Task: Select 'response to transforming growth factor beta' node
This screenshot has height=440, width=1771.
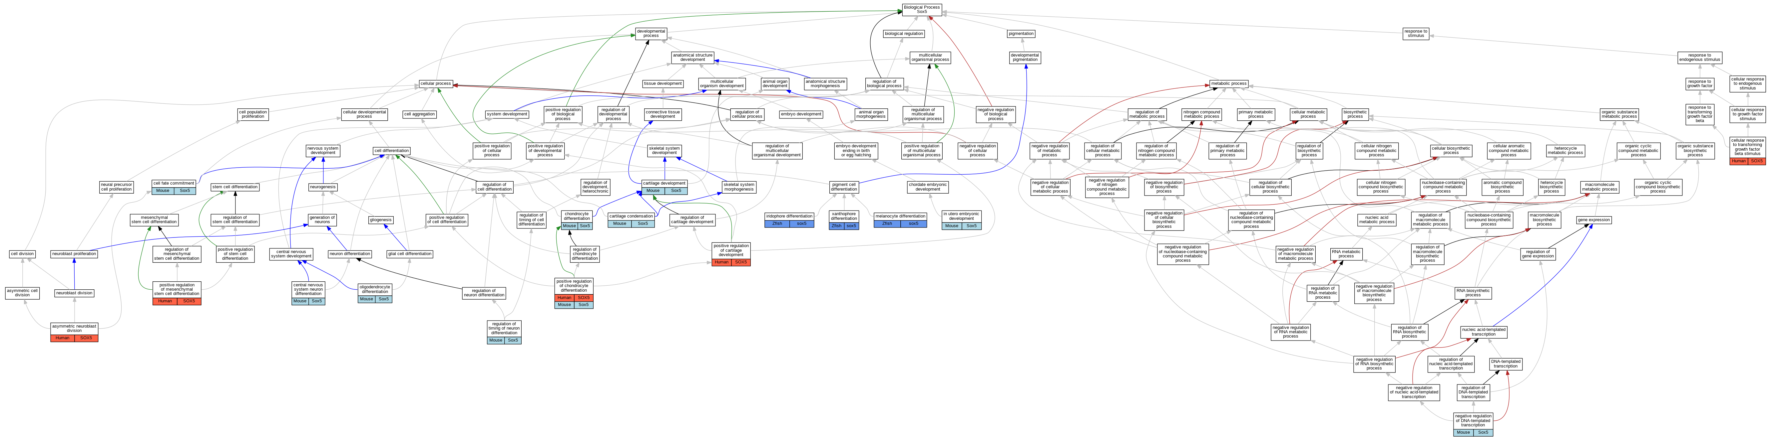Action: point(1699,114)
